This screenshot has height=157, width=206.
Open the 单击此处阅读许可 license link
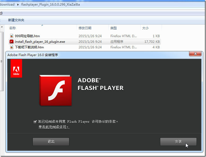coord(54,127)
